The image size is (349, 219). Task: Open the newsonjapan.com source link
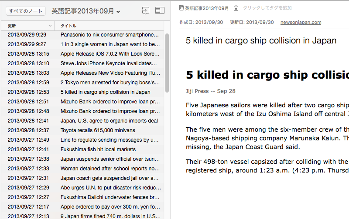click(x=301, y=22)
